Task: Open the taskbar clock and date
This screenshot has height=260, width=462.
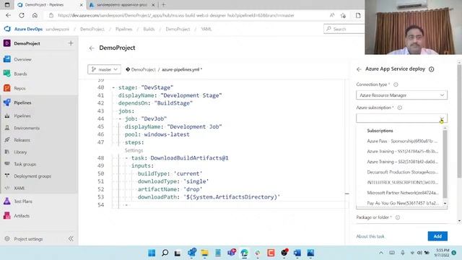Action: (x=441, y=253)
